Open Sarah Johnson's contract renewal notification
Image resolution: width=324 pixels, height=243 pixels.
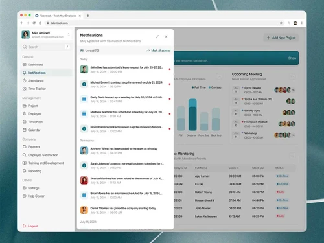[x=125, y=165]
